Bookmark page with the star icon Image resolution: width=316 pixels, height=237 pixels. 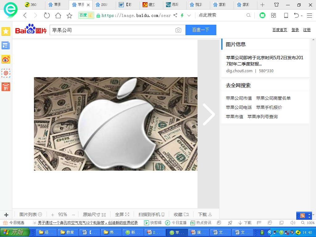69,15
